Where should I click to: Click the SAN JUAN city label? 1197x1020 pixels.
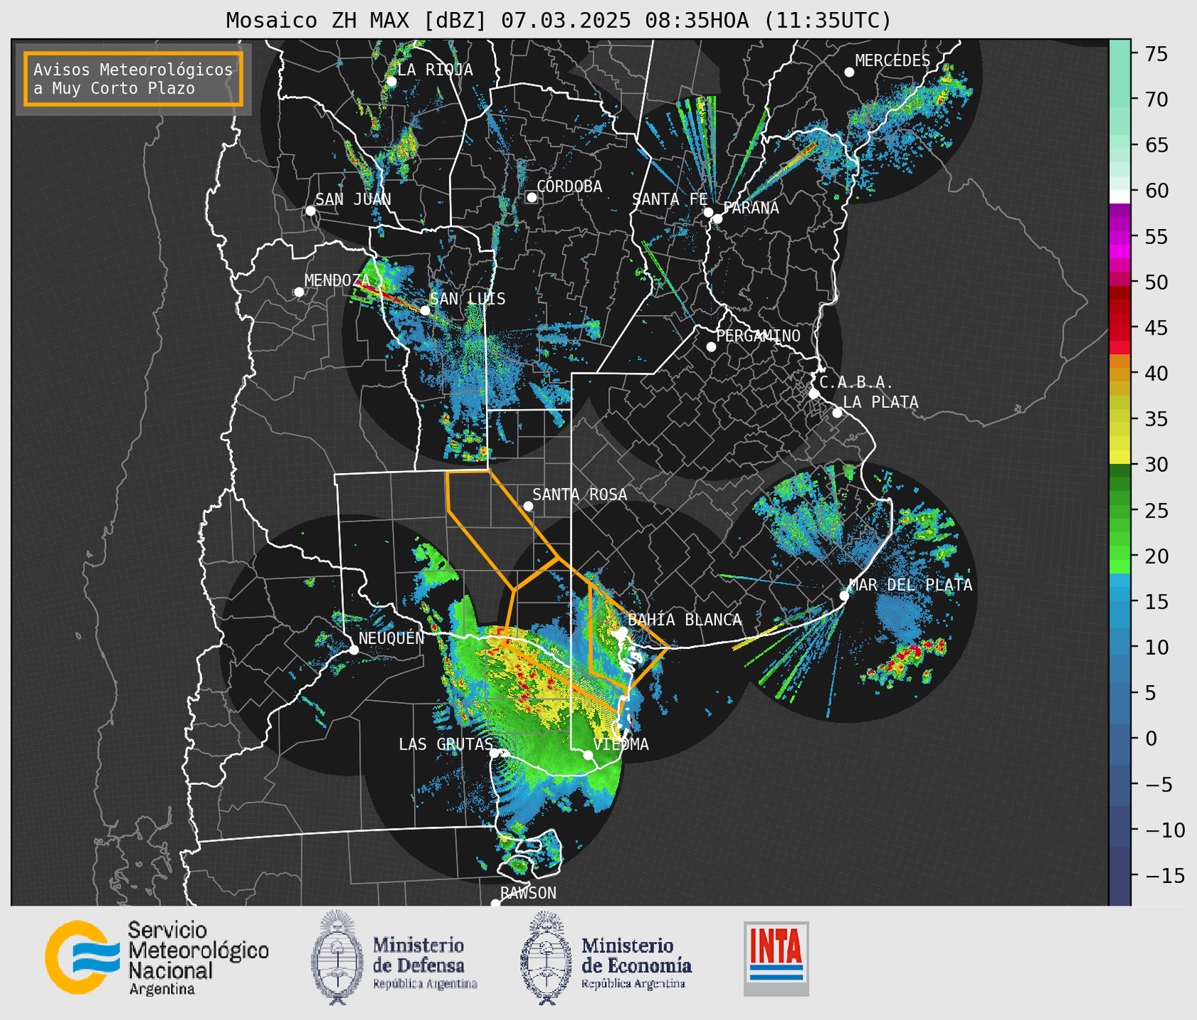tap(353, 199)
